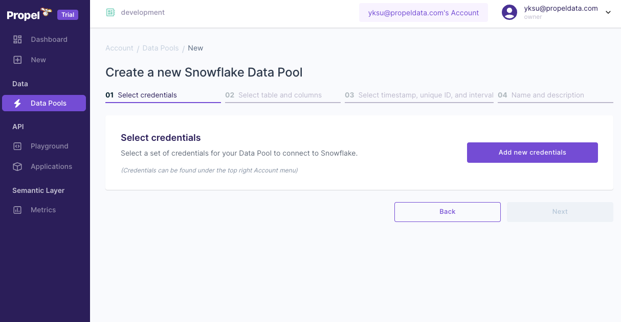Open the development environment selector
The height and width of the screenshot is (322, 621).
point(143,12)
